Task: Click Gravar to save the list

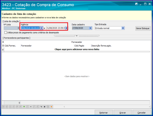Action: 123,113
